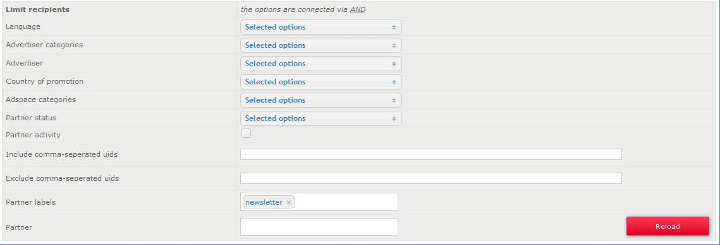720x245 pixels.
Task: Click the newsletter tag label
Action: pyautogui.click(x=264, y=202)
